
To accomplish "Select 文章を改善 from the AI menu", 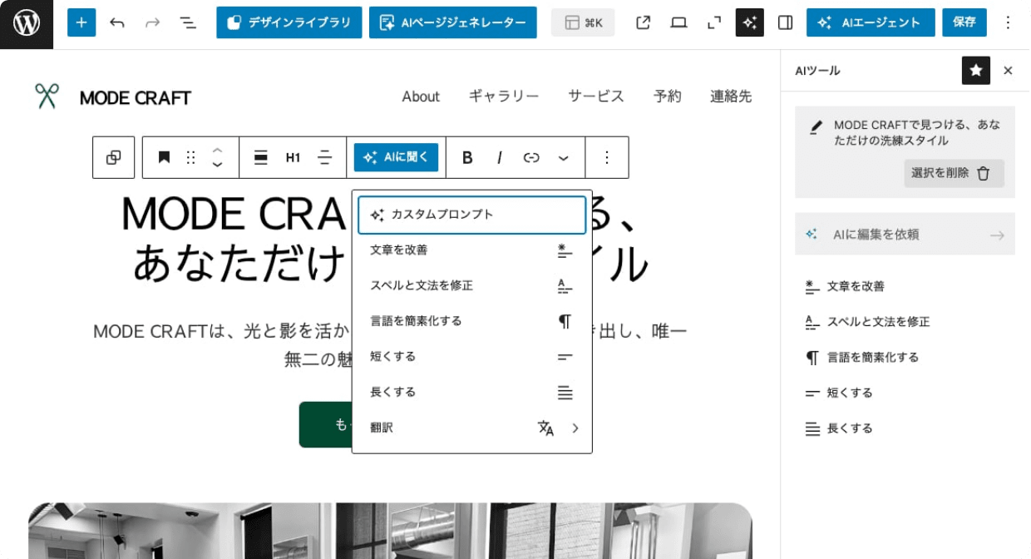I will click(x=472, y=250).
